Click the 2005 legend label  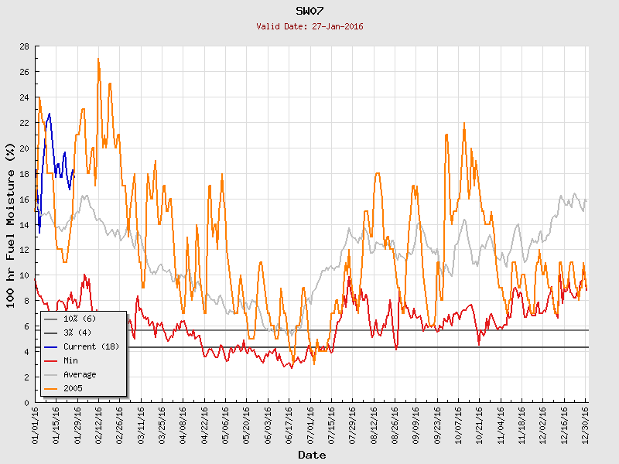click(x=73, y=388)
